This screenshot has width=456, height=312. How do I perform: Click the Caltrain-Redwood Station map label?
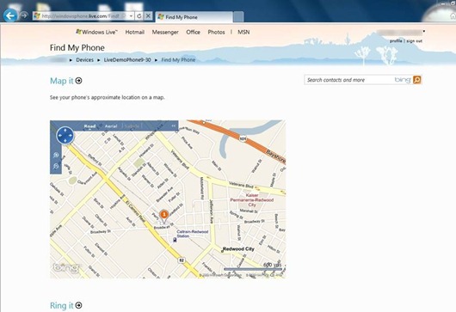(x=193, y=234)
